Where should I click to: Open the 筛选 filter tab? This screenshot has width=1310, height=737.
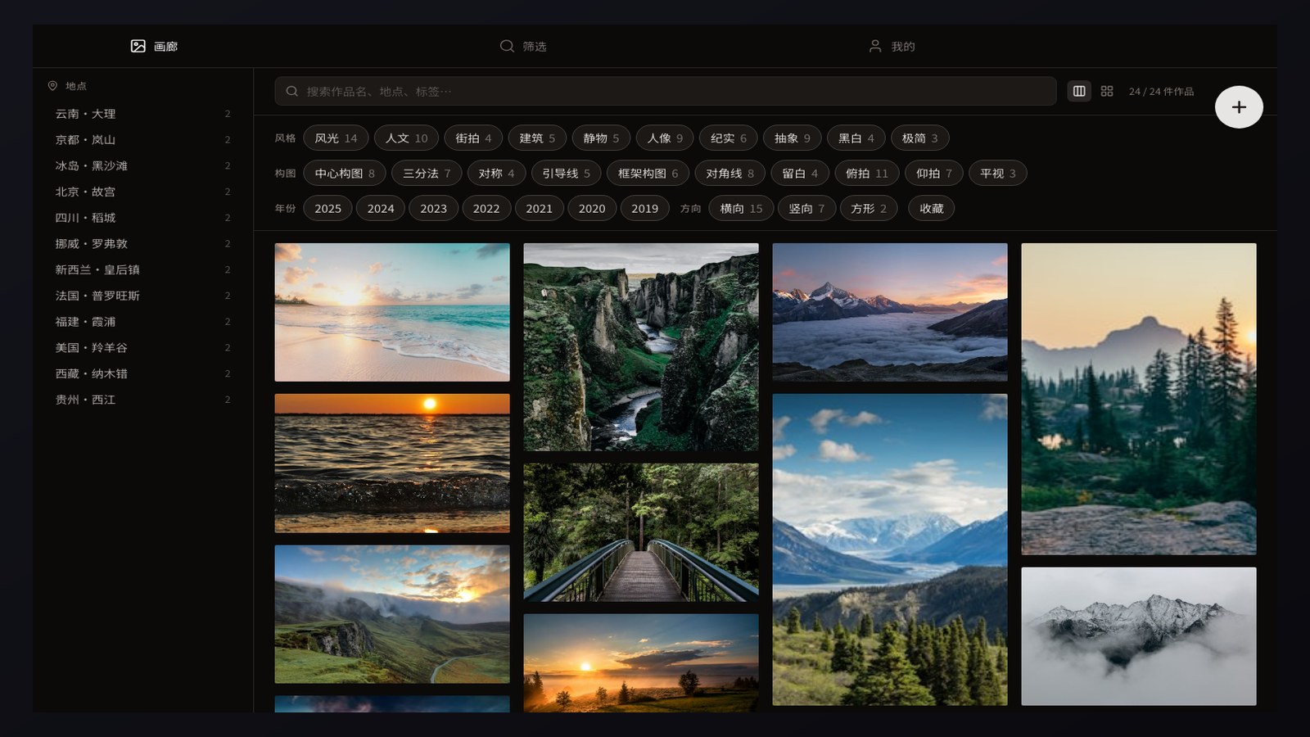pos(523,46)
